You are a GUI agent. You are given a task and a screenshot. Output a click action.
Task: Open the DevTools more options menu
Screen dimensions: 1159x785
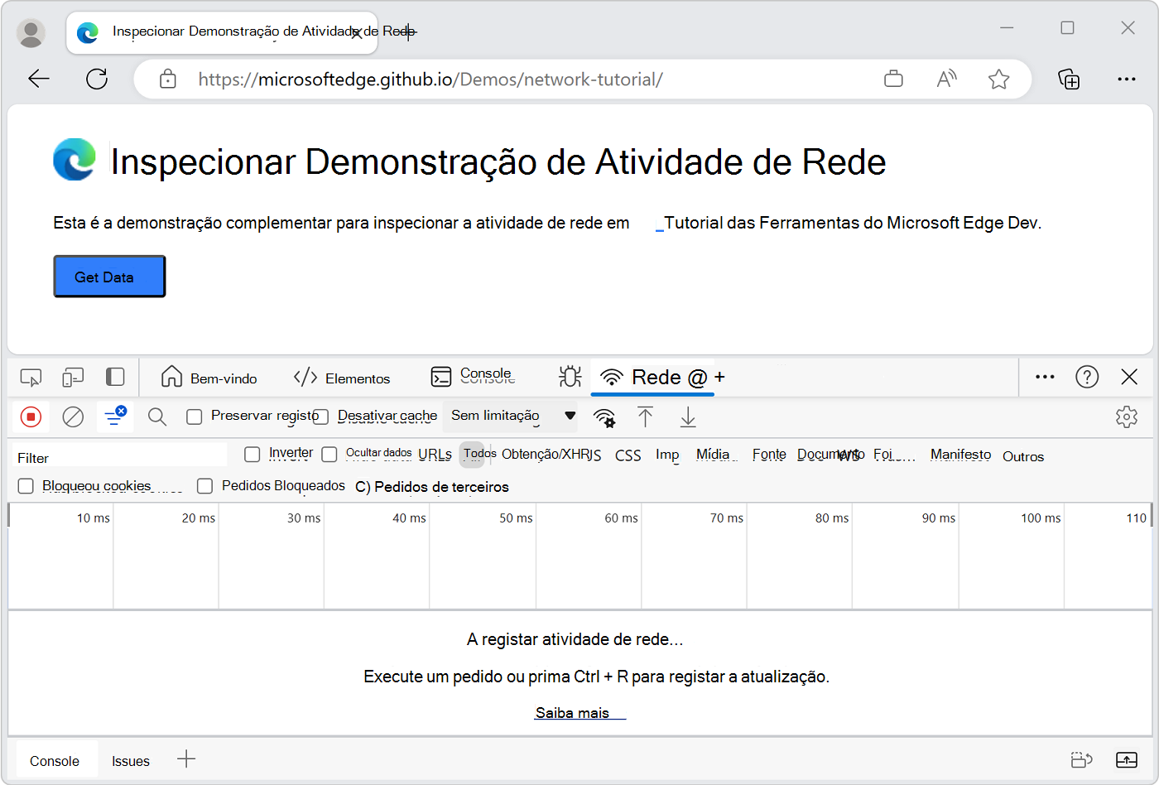(1044, 377)
